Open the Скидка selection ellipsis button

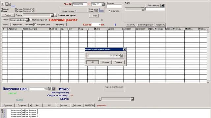point(52,15)
